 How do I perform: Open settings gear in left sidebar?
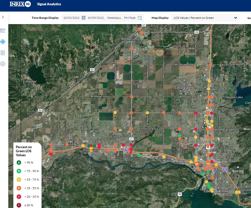[3, 64]
